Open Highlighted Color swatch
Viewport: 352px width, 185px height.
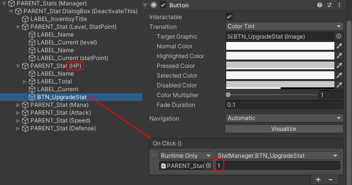[280, 56]
